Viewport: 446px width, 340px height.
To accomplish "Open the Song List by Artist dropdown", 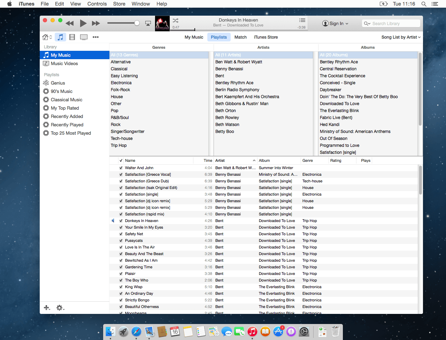I will (401, 37).
